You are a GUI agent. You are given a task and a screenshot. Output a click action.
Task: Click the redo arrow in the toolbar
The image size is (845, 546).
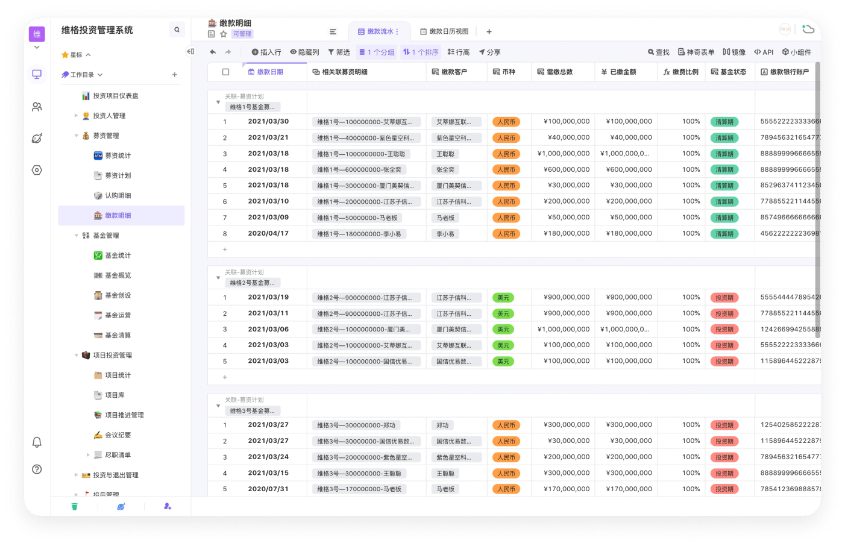228,52
